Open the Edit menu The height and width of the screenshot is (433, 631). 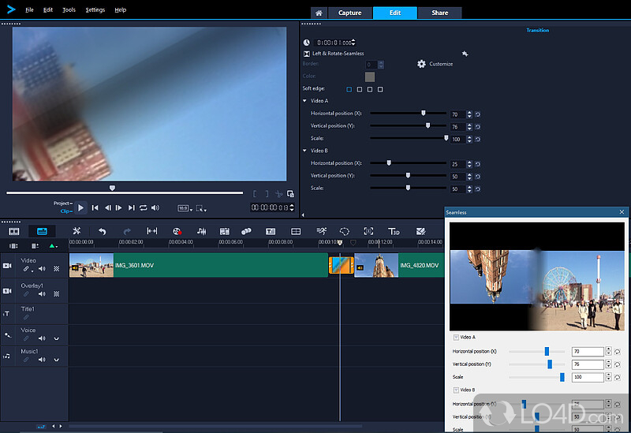[48, 9]
